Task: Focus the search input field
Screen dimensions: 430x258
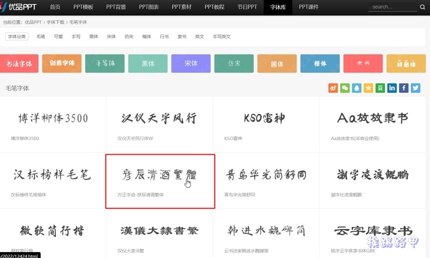Action: 392,7
